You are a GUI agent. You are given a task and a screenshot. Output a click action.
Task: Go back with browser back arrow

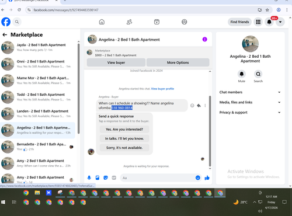click(3, 10)
